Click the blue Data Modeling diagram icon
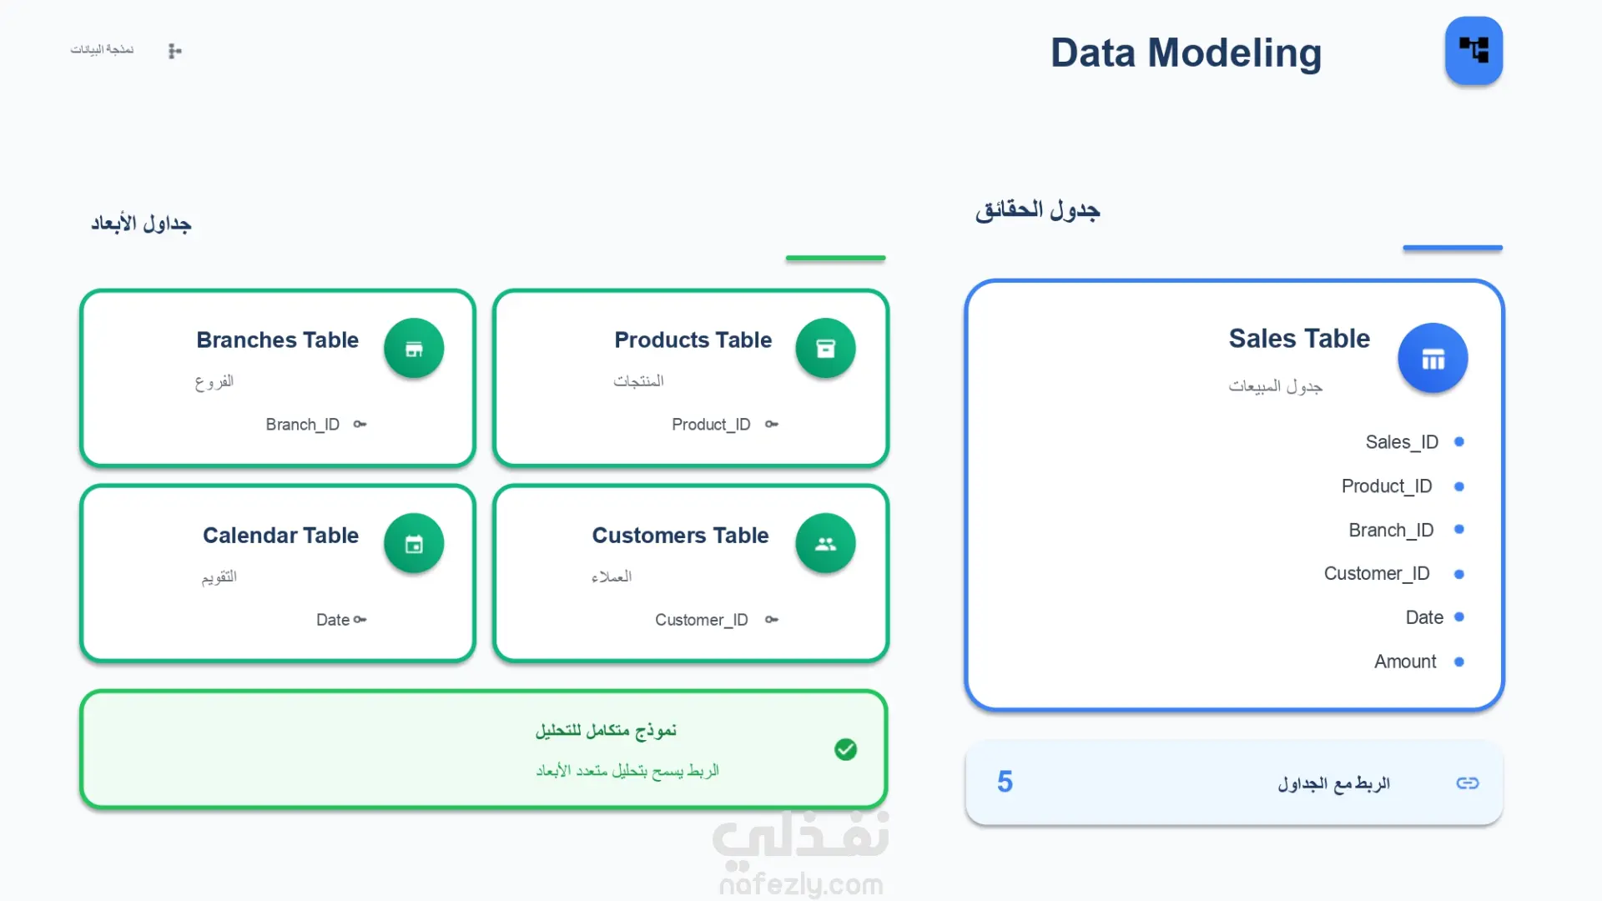The image size is (1602, 901). (1474, 51)
